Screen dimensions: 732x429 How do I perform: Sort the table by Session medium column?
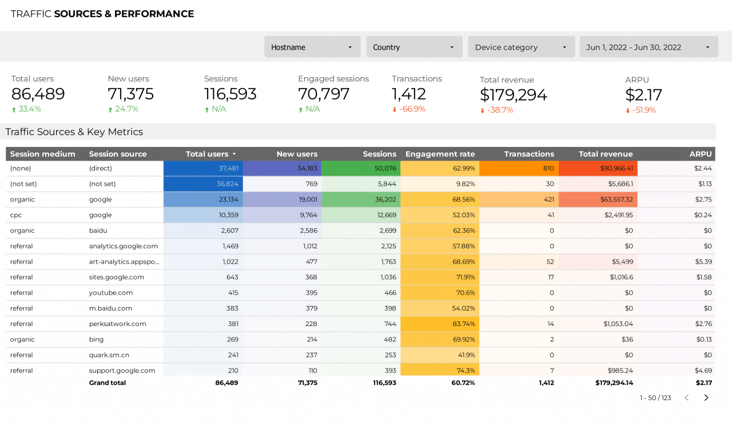click(x=43, y=154)
